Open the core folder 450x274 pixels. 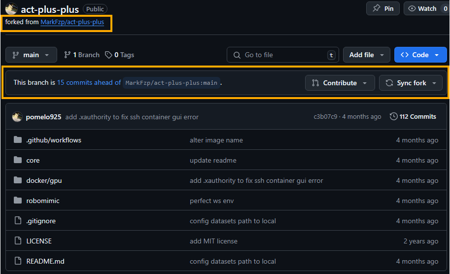pyautogui.click(x=33, y=160)
